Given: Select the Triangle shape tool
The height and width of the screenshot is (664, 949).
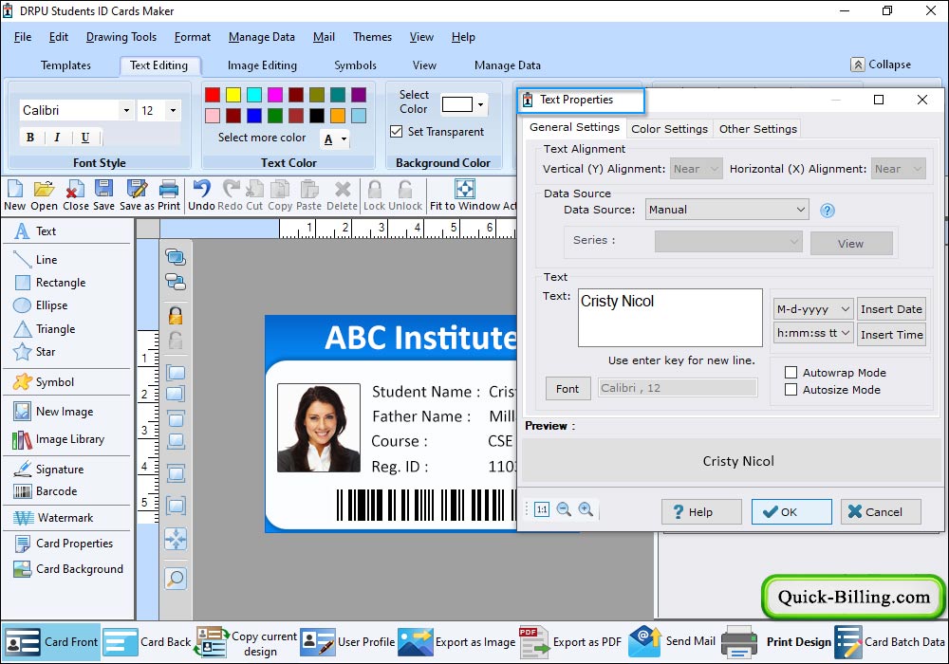Looking at the screenshot, I should [45, 329].
